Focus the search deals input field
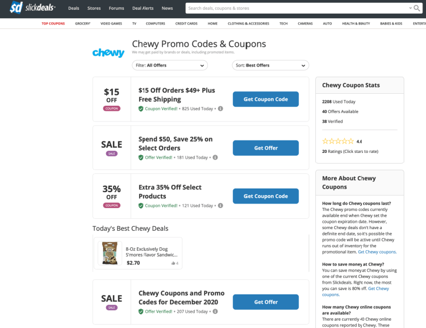Image resolution: width=426 pixels, height=328 pixels. coord(295,8)
